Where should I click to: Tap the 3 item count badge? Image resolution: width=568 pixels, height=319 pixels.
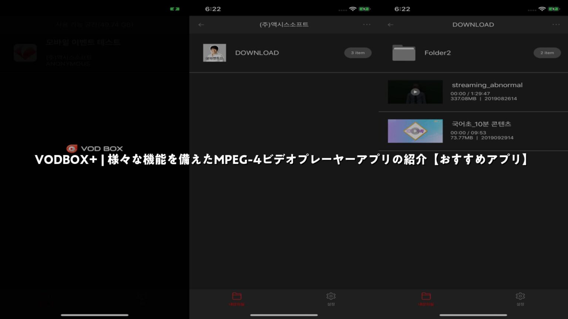point(357,53)
